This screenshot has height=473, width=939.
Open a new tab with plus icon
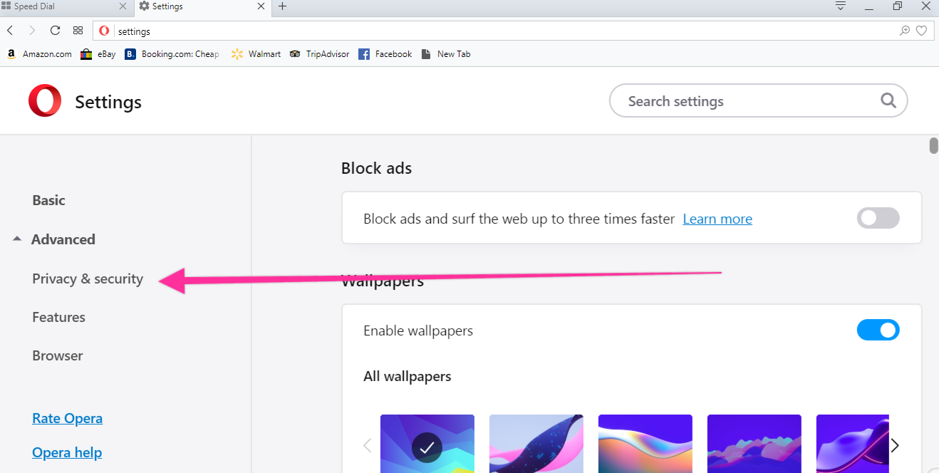coord(282,6)
